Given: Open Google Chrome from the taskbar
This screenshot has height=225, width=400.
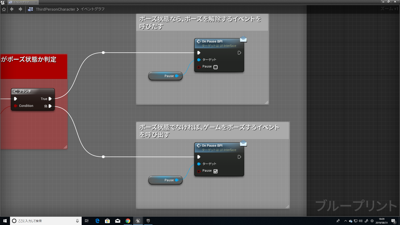Looking at the screenshot, I should tap(128, 221).
